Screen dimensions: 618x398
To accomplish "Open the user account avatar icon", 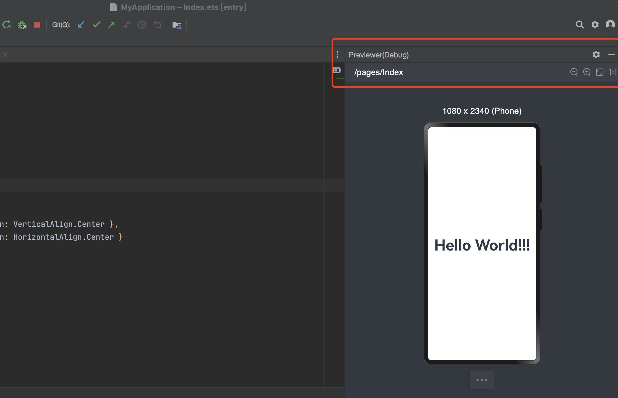I will (x=610, y=24).
